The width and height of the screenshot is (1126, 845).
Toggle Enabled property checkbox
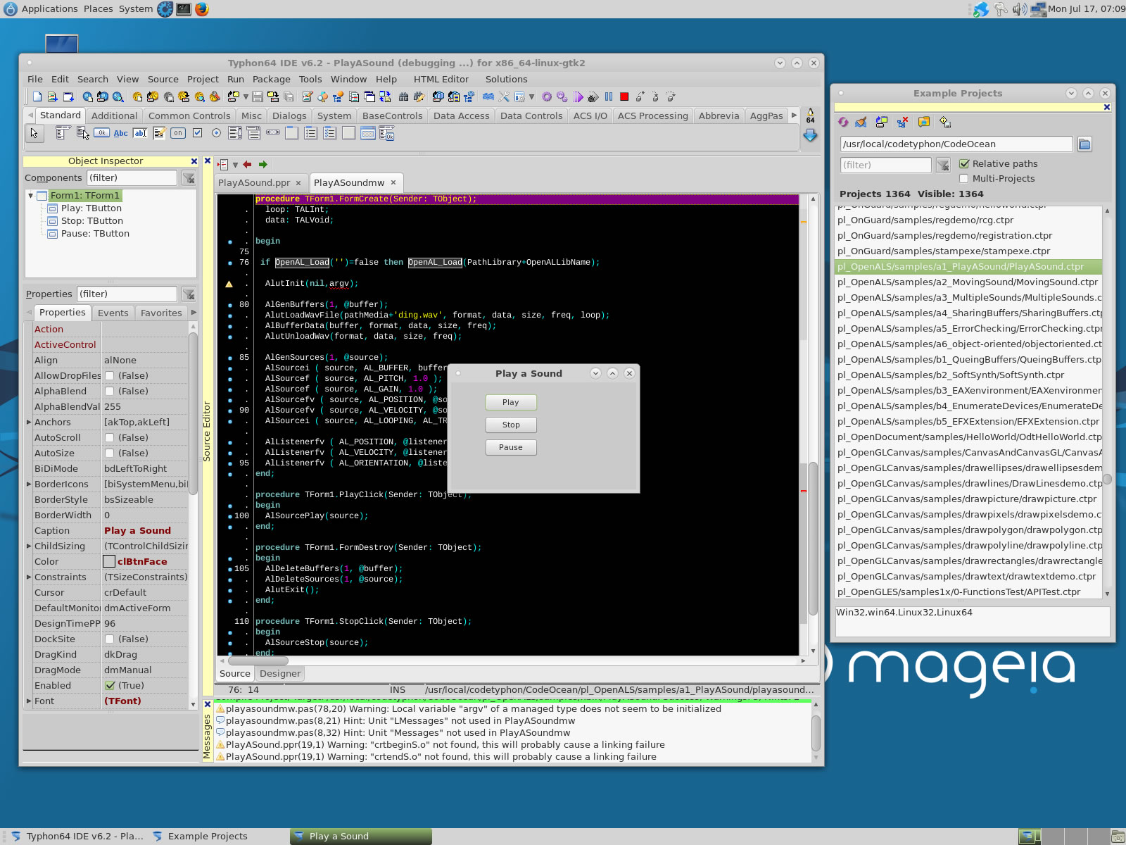[x=110, y=686]
